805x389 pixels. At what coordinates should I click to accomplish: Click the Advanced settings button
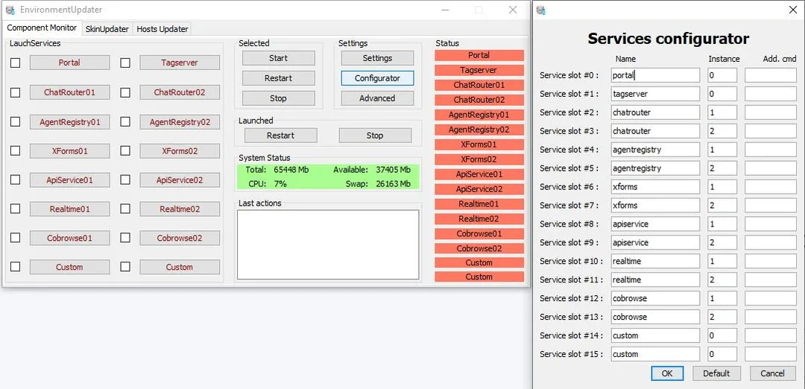(377, 98)
